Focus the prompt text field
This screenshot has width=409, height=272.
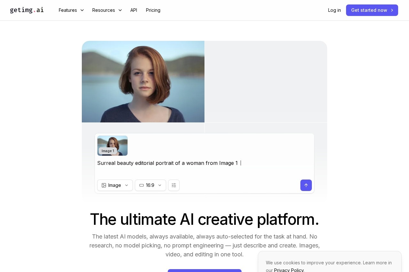pos(204,167)
